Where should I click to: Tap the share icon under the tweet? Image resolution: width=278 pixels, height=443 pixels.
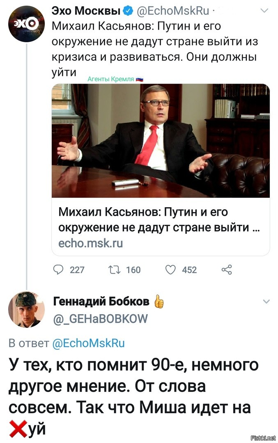tap(227, 270)
